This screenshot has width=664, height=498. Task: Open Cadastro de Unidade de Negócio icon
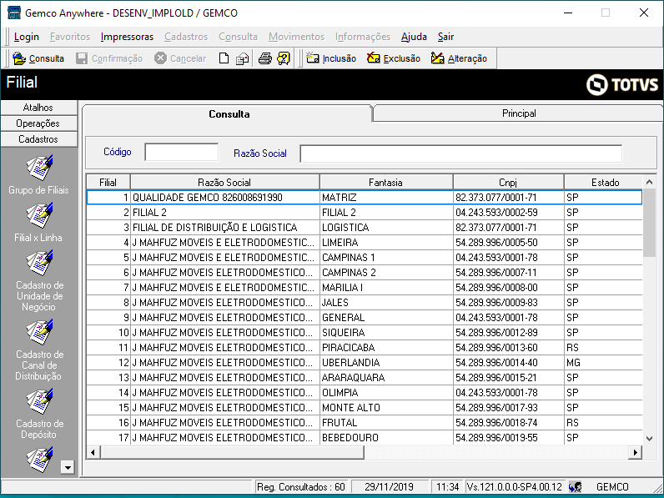(39, 263)
